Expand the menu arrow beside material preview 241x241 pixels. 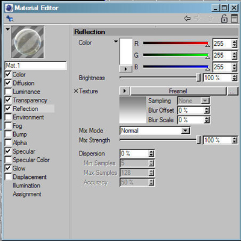(x=8, y=30)
